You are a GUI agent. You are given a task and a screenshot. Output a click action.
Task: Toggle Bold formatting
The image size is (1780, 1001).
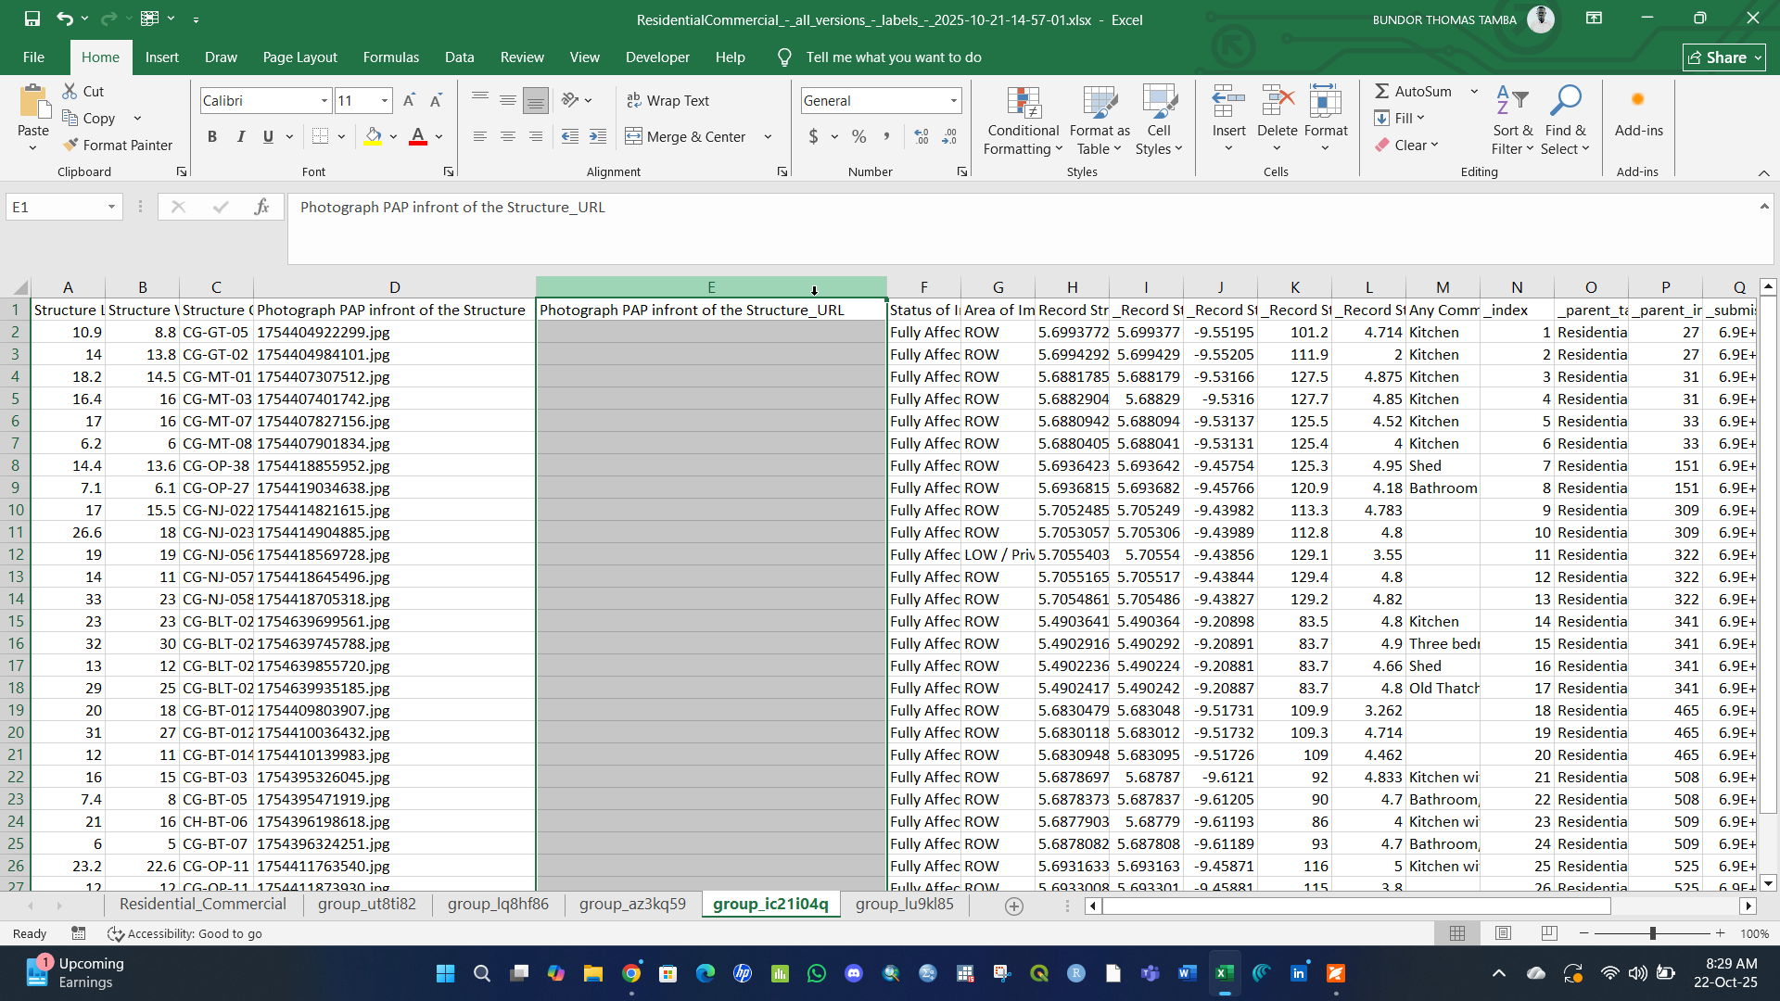tap(212, 137)
